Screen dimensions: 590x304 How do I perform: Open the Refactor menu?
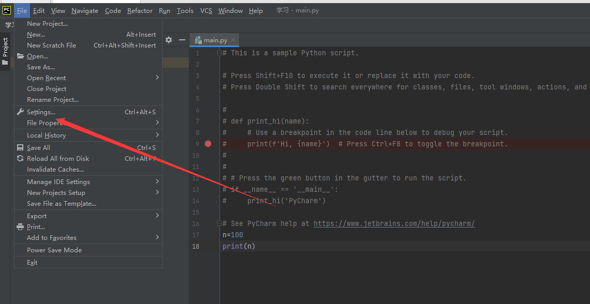pos(140,10)
